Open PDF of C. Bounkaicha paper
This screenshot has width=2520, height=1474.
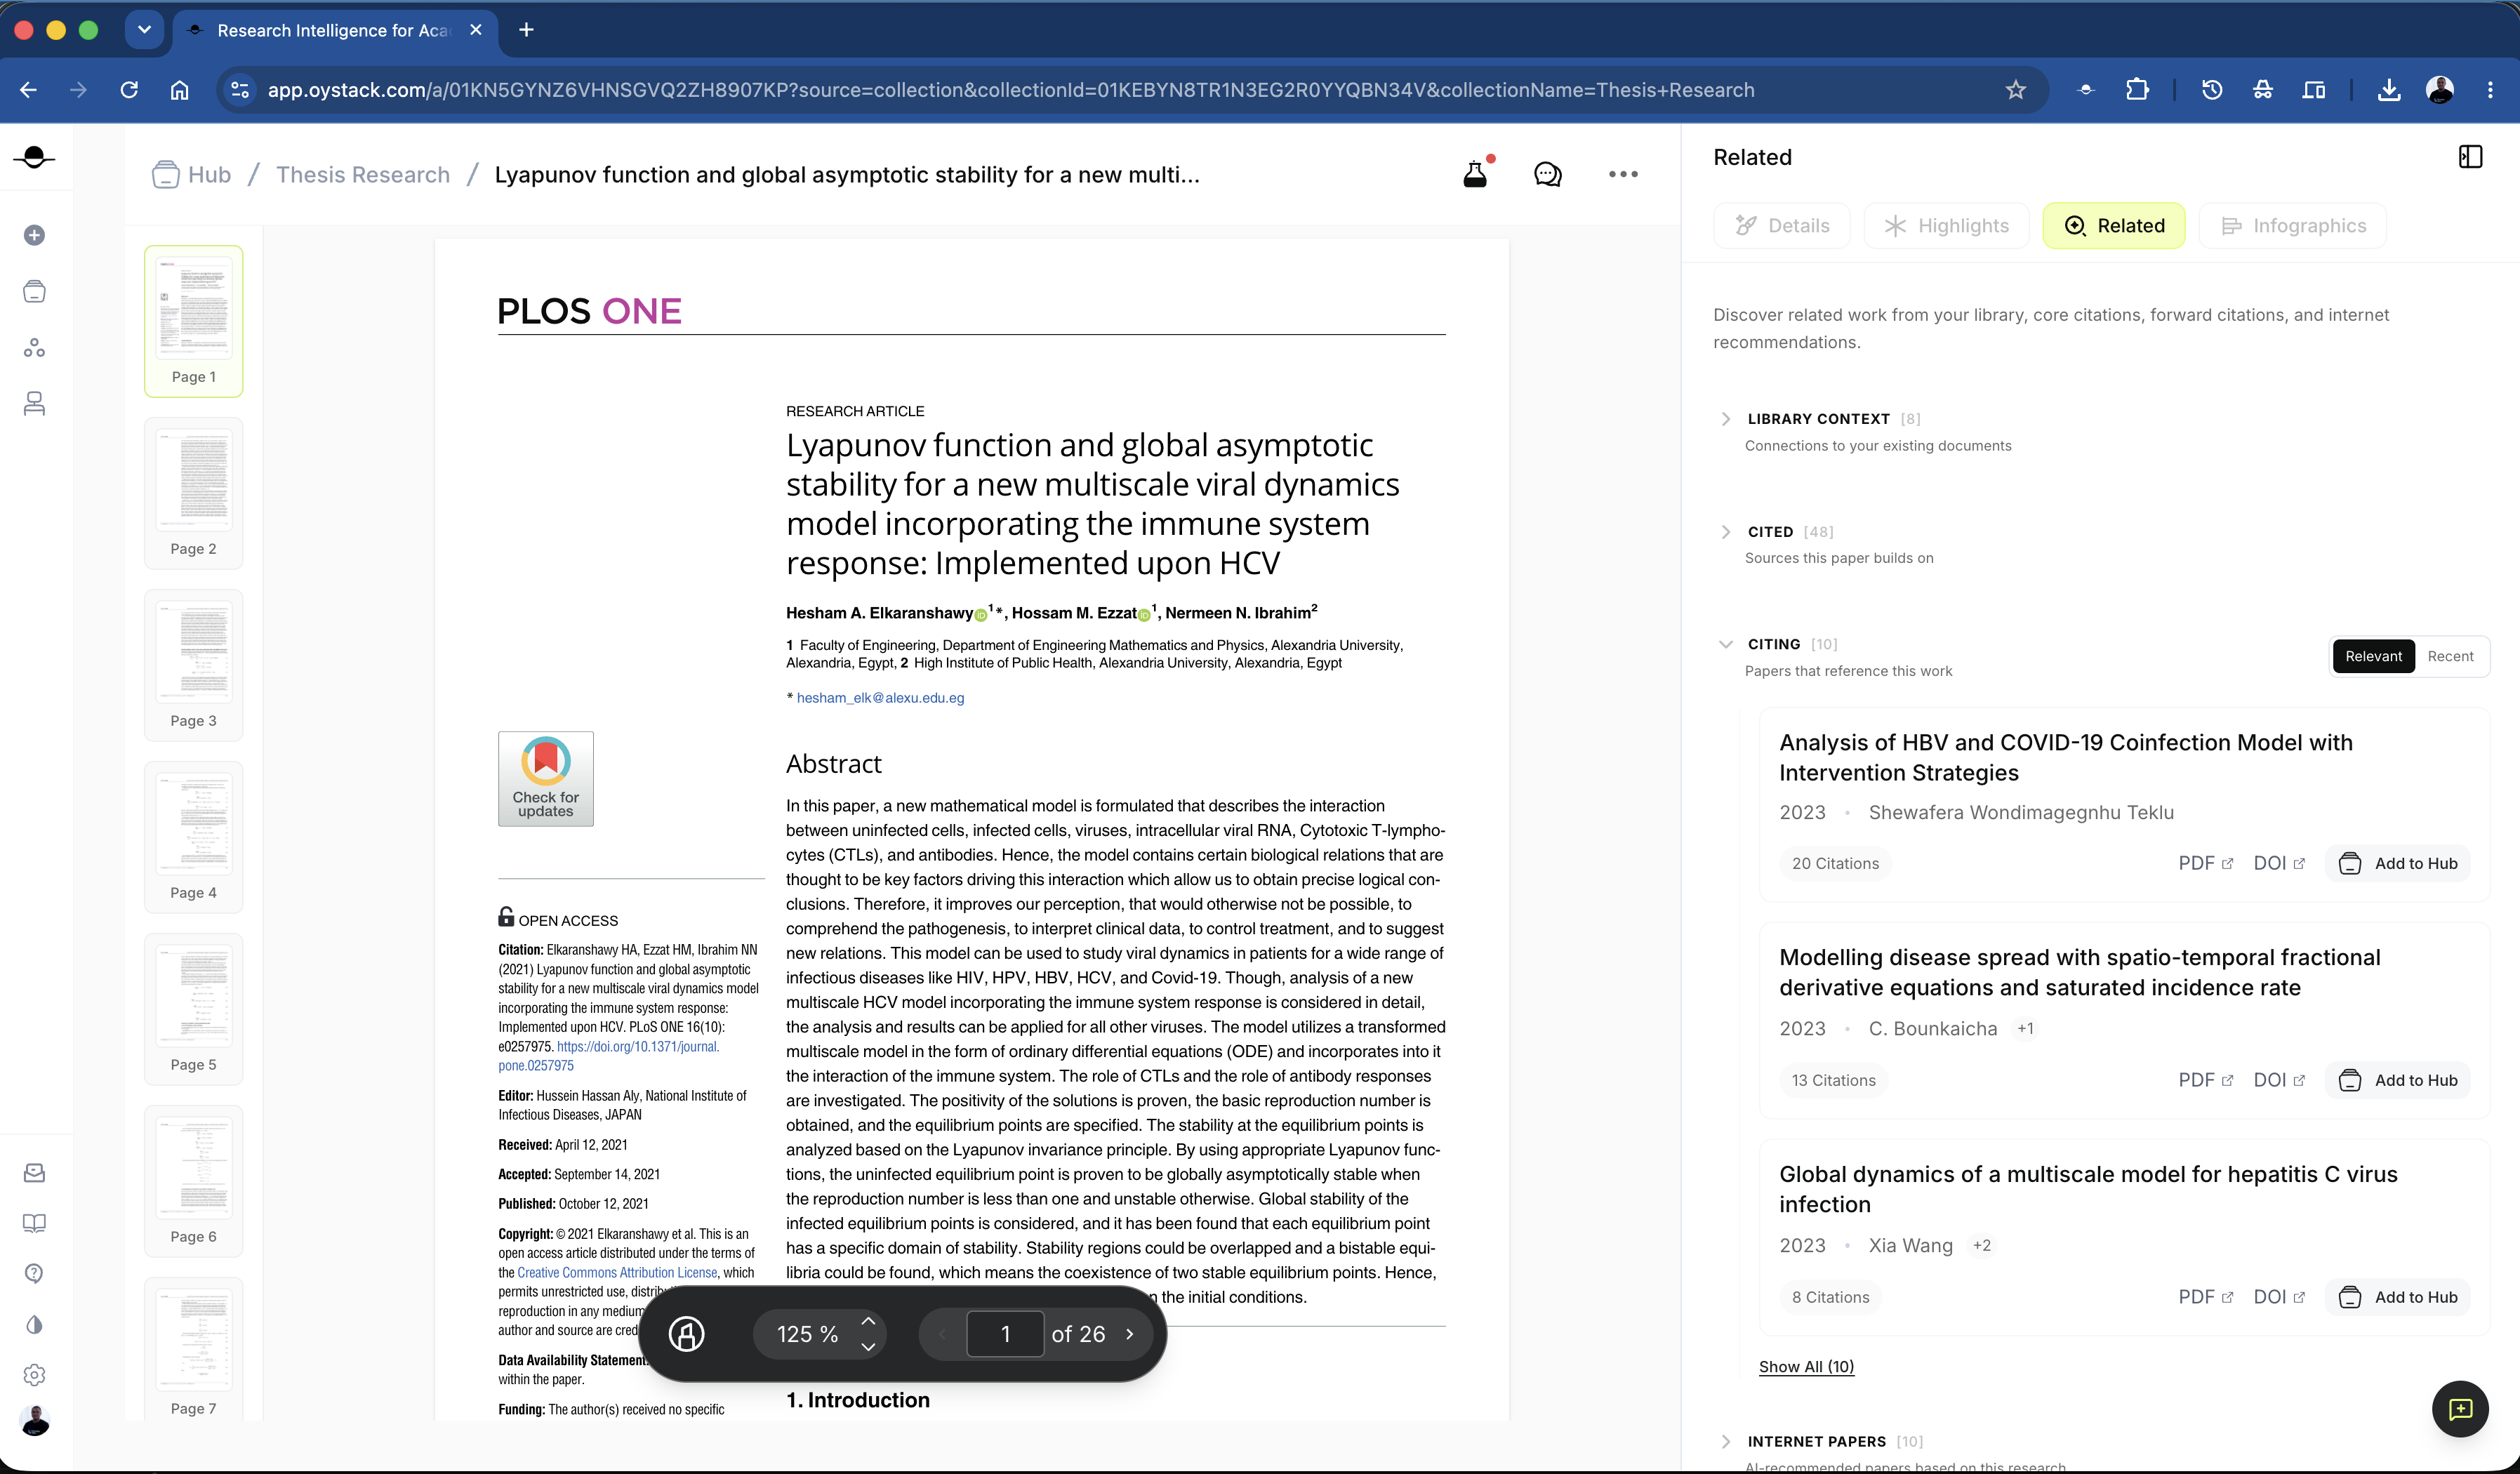click(x=2205, y=1080)
